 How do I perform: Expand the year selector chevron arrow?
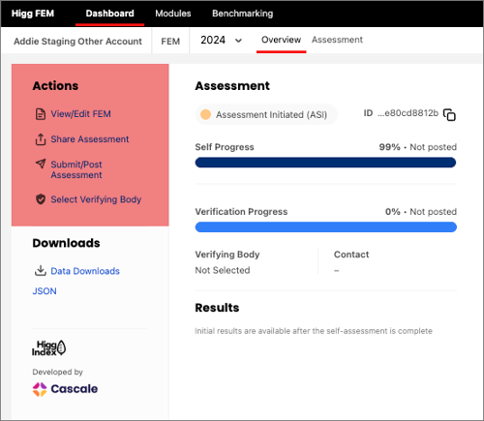(238, 41)
